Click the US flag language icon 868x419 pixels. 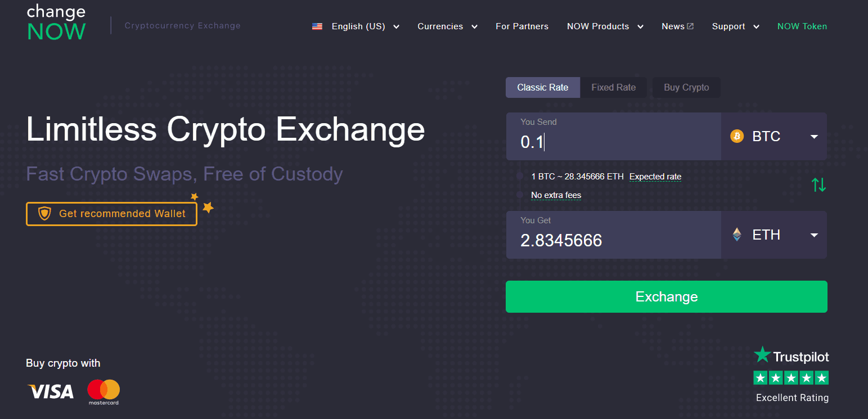coord(317,26)
